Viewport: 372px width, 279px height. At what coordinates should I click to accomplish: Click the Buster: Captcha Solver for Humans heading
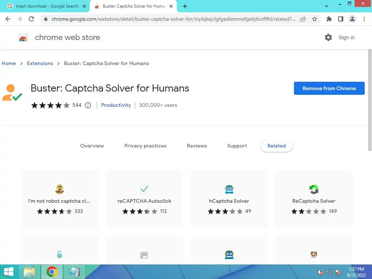[110, 88]
